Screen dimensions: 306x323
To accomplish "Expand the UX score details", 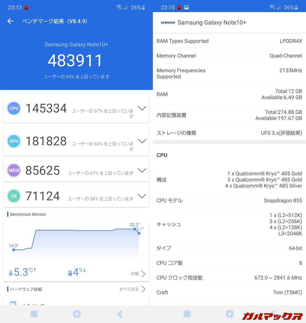I will tap(142, 196).
